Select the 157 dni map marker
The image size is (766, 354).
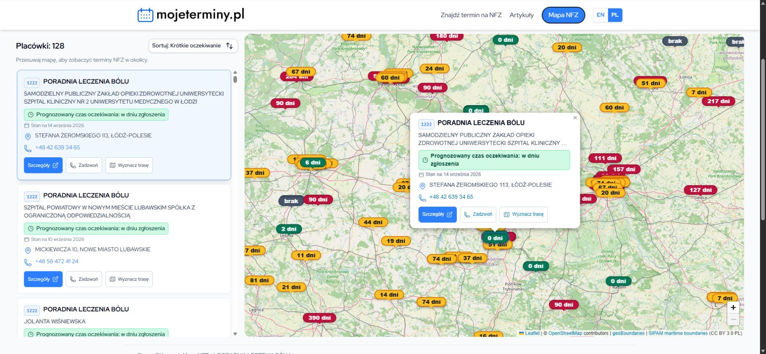(624, 169)
